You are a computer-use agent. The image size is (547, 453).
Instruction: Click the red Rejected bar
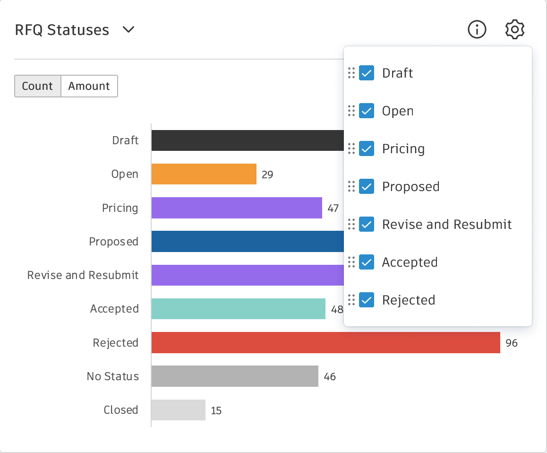pos(325,342)
